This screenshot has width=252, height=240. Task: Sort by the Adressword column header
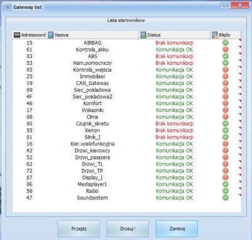[30, 35]
